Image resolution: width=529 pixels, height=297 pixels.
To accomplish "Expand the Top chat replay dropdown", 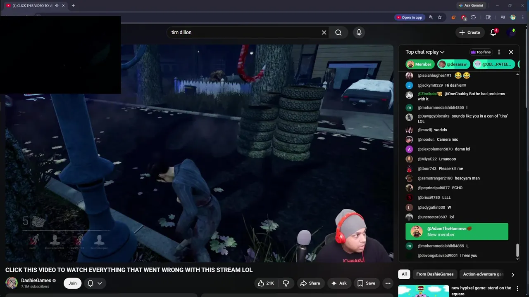I will click(x=425, y=52).
